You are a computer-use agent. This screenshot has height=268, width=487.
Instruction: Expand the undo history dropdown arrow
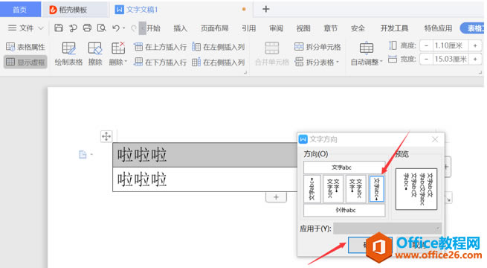[123, 28]
